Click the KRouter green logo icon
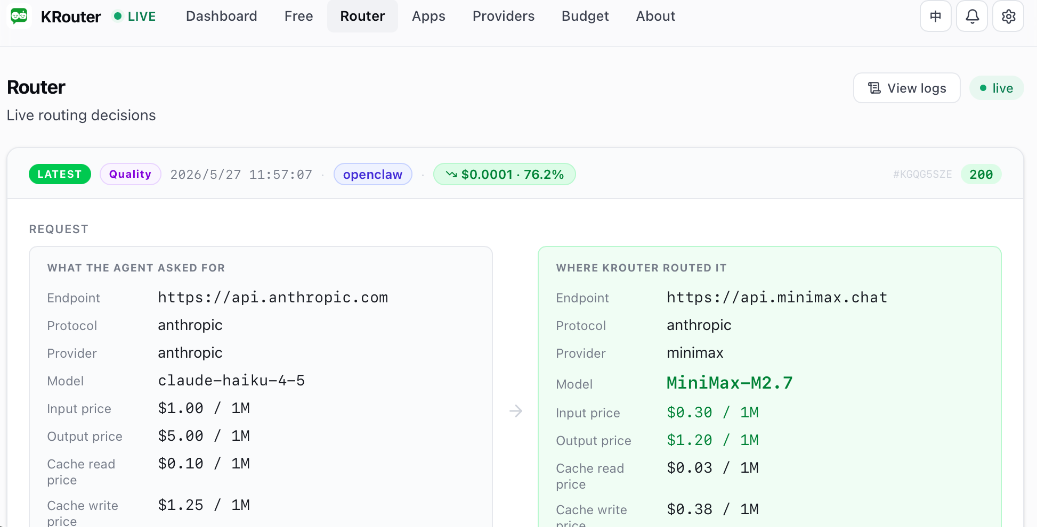Image resolution: width=1037 pixels, height=527 pixels. pos(19,16)
